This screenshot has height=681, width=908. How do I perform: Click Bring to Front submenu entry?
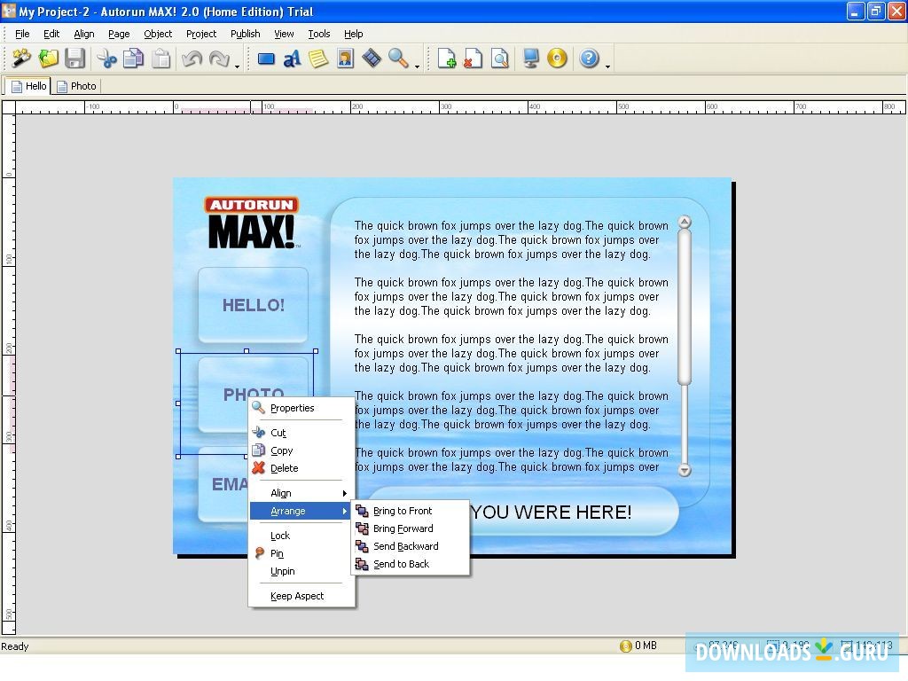coord(410,511)
